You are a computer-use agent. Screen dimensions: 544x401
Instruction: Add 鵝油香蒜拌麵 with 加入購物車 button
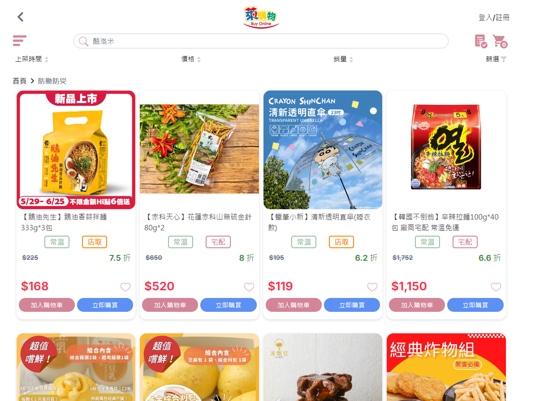(x=47, y=305)
